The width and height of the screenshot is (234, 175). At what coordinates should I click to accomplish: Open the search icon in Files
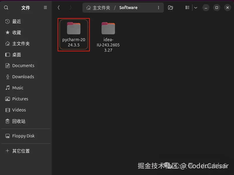tap(6, 8)
